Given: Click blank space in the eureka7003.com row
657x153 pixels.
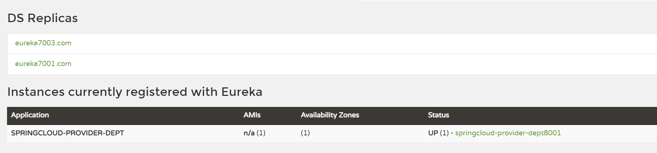Looking at the screenshot, I should (333, 44).
